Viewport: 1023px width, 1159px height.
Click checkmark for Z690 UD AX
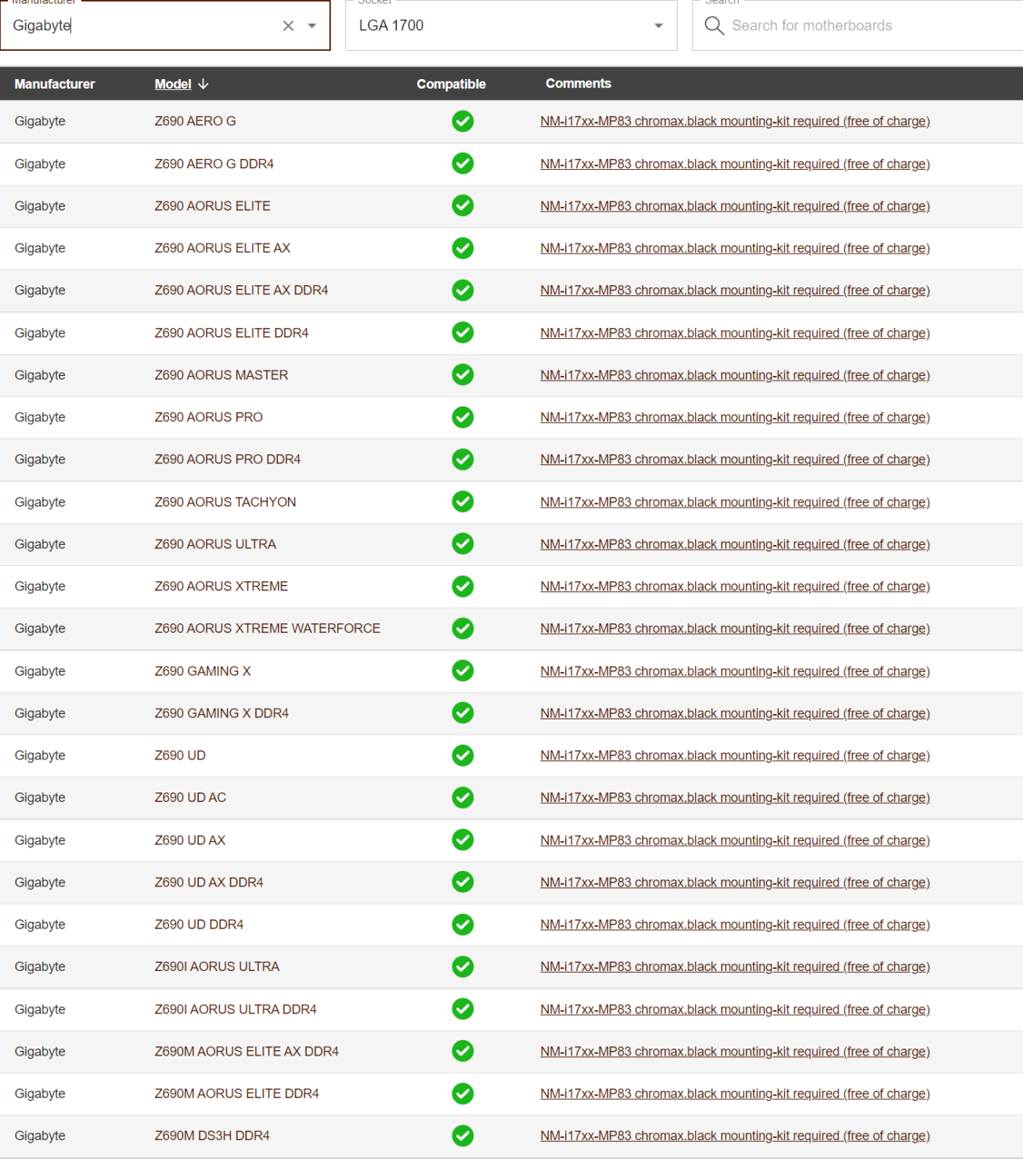pyautogui.click(x=463, y=840)
